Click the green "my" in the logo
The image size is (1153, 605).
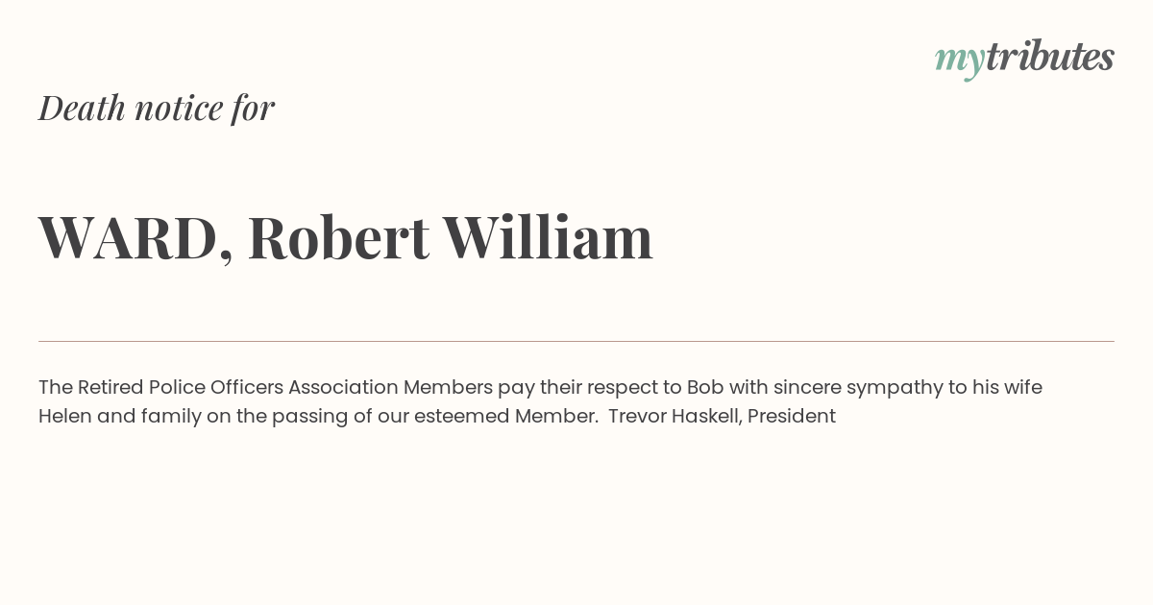click(x=960, y=61)
